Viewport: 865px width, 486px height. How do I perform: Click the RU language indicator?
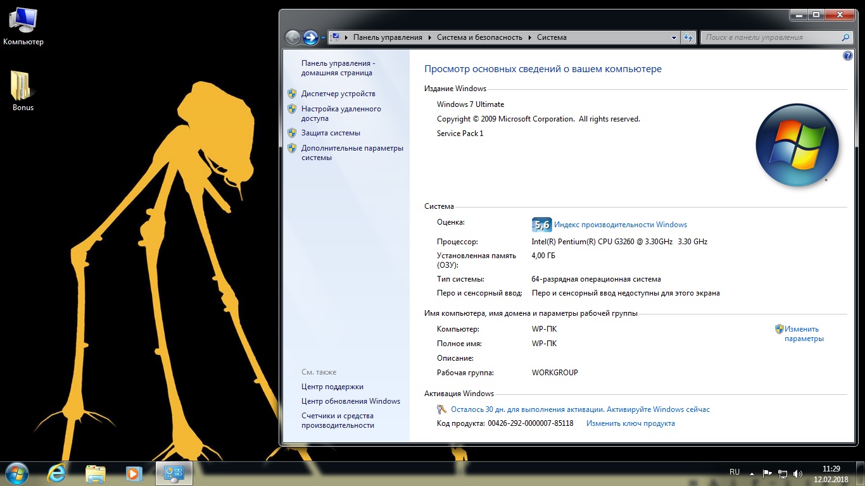point(735,472)
